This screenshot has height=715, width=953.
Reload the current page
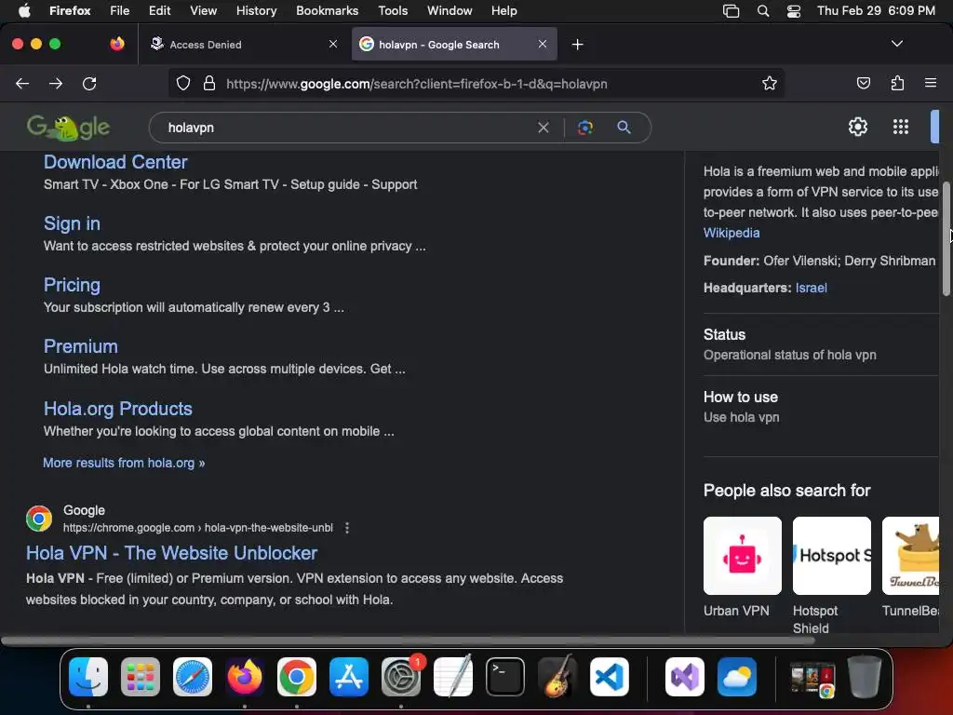coord(89,83)
